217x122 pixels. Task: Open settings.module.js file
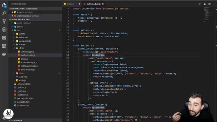coord(29,66)
